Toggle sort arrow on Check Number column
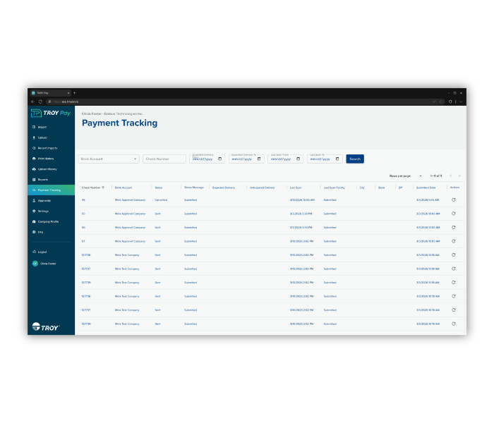The width and height of the screenshot is (494, 423). [x=103, y=188]
